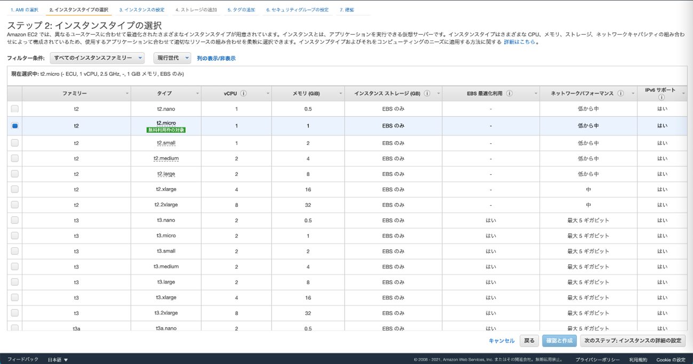The width and height of the screenshot is (693, 364).
Task: Switch to 6. セキュリティグループの設定 tab
Action: pyautogui.click(x=297, y=10)
